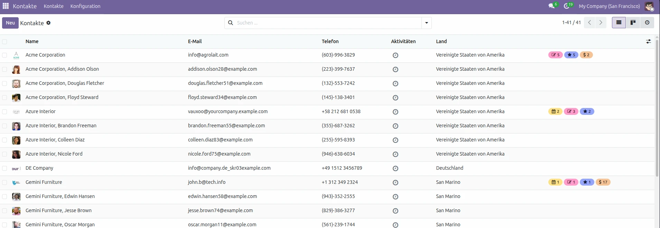
Task: Switch to list view
Action: coord(619,23)
